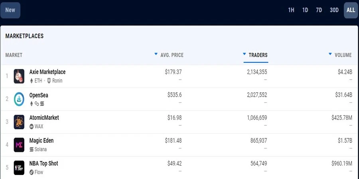Screen dimensions: 359x179
Task: Click the Solana label under Magic Eden
Action: pyautogui.click(x=41, y=149)
